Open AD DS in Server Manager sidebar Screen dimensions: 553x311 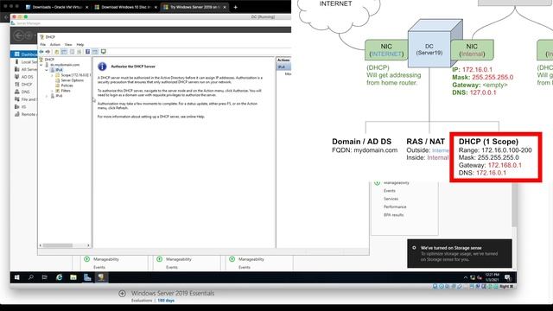pos(24,77)
